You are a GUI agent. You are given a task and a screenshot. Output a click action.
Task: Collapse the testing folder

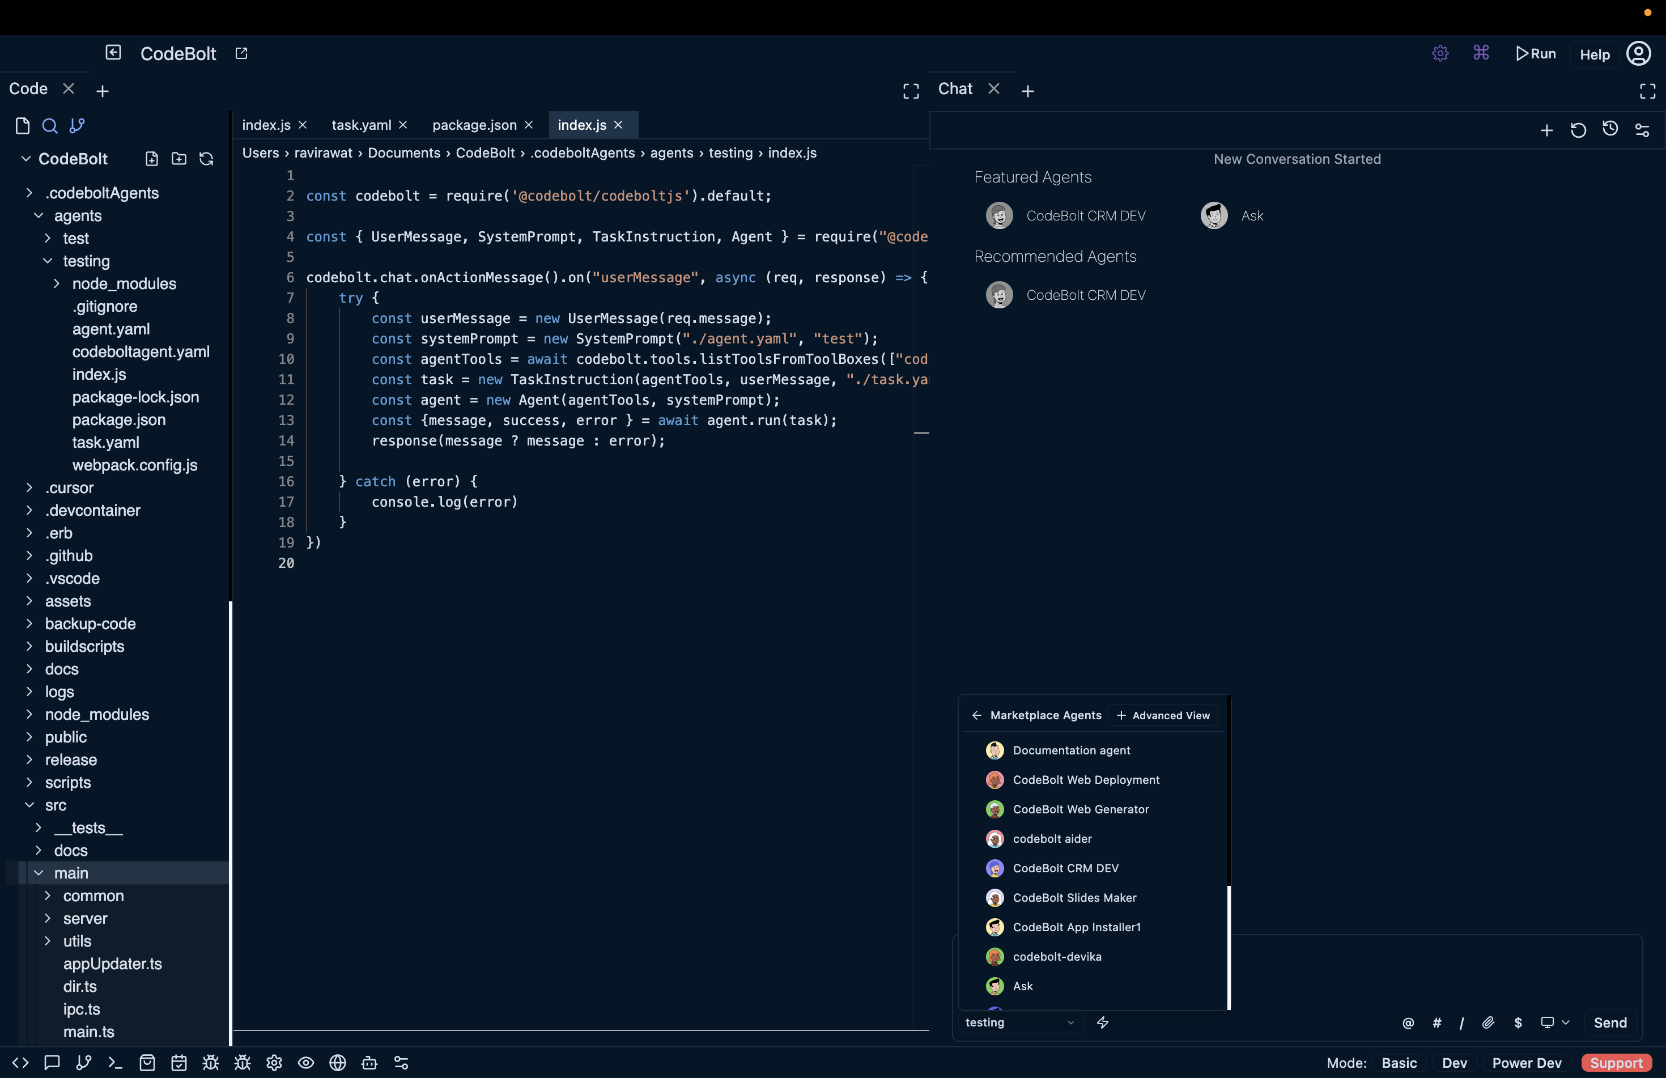(x=48, y=260)
